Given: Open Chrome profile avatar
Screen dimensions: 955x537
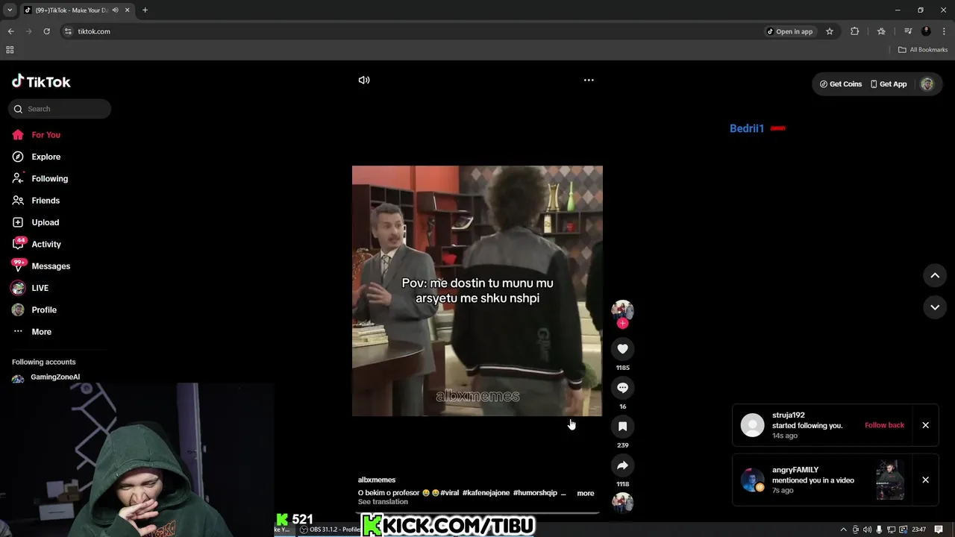Looking at the screenshot, I should [x=926, y=31].
